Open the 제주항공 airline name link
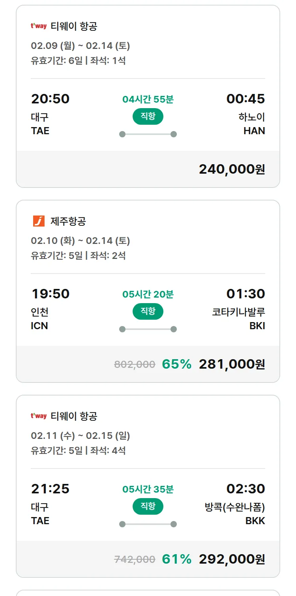 point(68,221)
